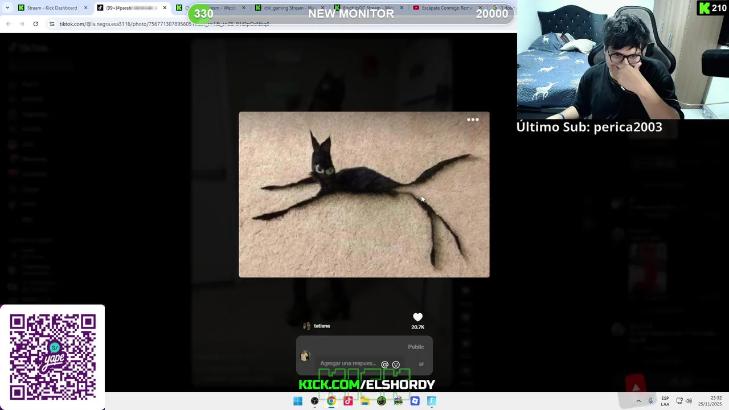Open the blue 'F' app in taskbar
The height and width of the screenshot is (410, 729).
point(432,401)
